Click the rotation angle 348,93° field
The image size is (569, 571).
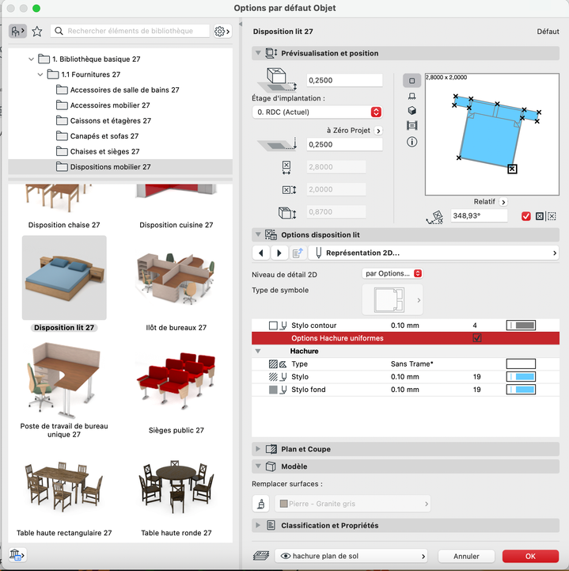tap(479, 216)
